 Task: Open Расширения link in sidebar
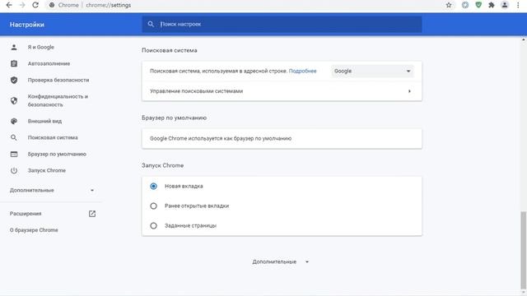[x=26, y=214]
